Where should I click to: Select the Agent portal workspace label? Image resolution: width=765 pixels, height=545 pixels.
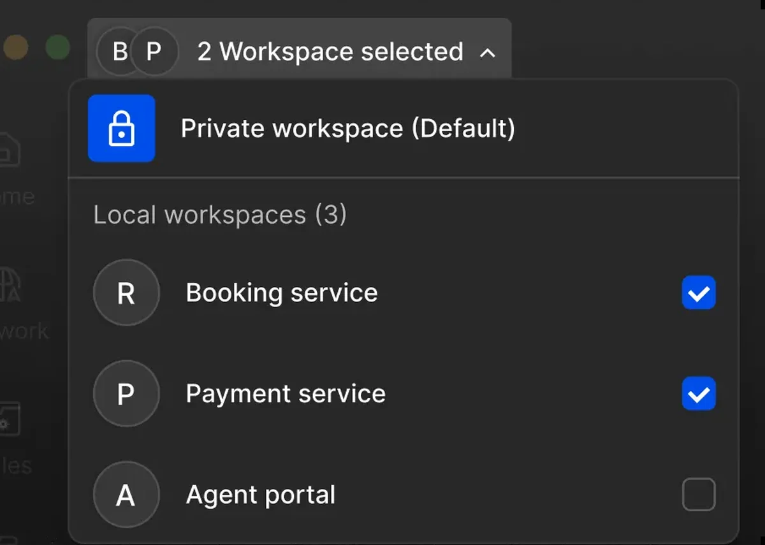click(x=261, y=495)
